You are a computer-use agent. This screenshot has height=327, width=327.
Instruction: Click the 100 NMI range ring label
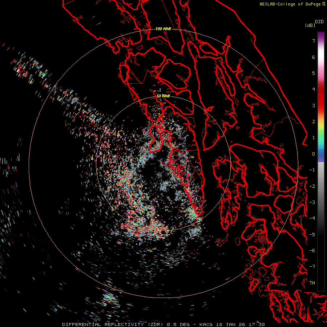[163, 29]
